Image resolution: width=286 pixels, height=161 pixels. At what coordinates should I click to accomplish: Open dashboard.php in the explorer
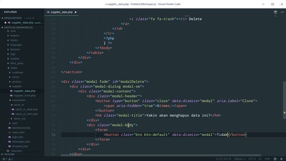coord(21,128)
